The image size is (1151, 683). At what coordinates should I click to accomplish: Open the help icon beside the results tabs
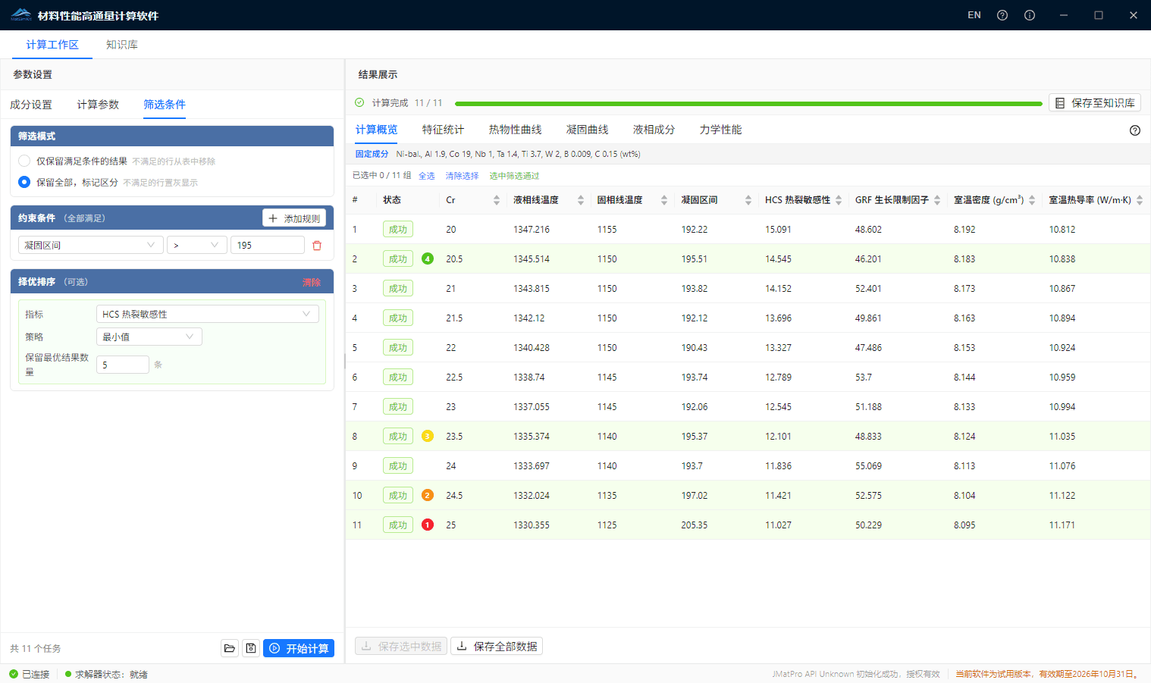coord(1134,130)
